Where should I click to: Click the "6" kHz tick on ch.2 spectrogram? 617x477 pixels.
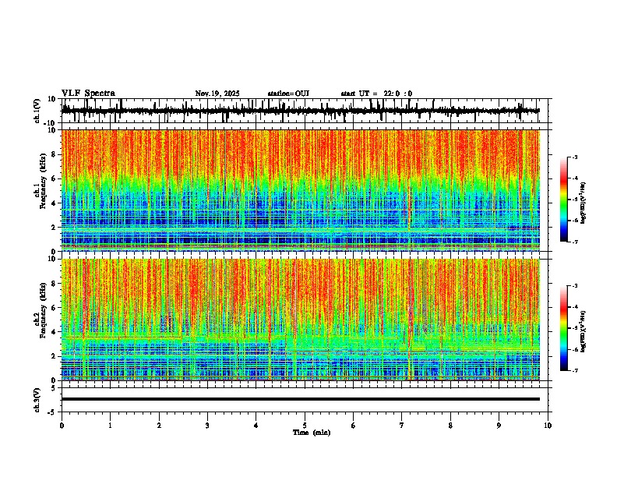[55, 308]
